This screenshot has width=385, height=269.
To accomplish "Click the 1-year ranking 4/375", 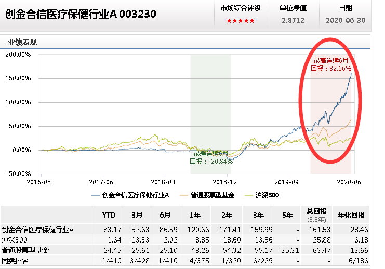I will 199,261.
